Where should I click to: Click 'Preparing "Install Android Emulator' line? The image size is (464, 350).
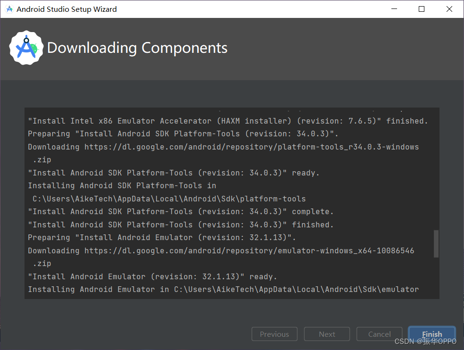click(x=162, y=237)
